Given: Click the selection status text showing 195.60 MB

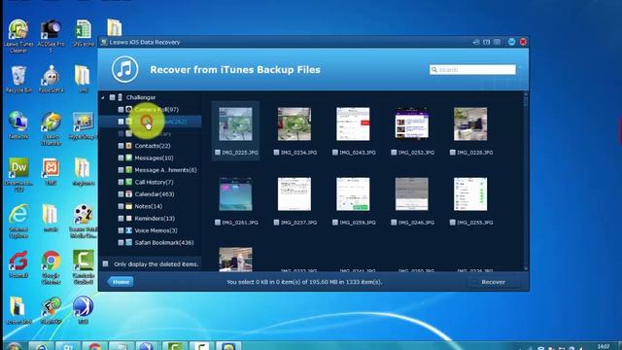Looking at the screenshot, I should (x=304, y=282).
